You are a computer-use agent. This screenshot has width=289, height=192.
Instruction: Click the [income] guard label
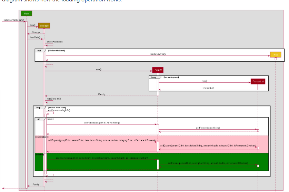(40, 154)
